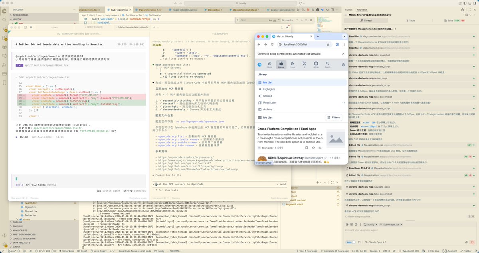This screenshot has width=479, height=253.
Task: Open Explorer more actions ellipsis
Action: [x=75, y=9]
